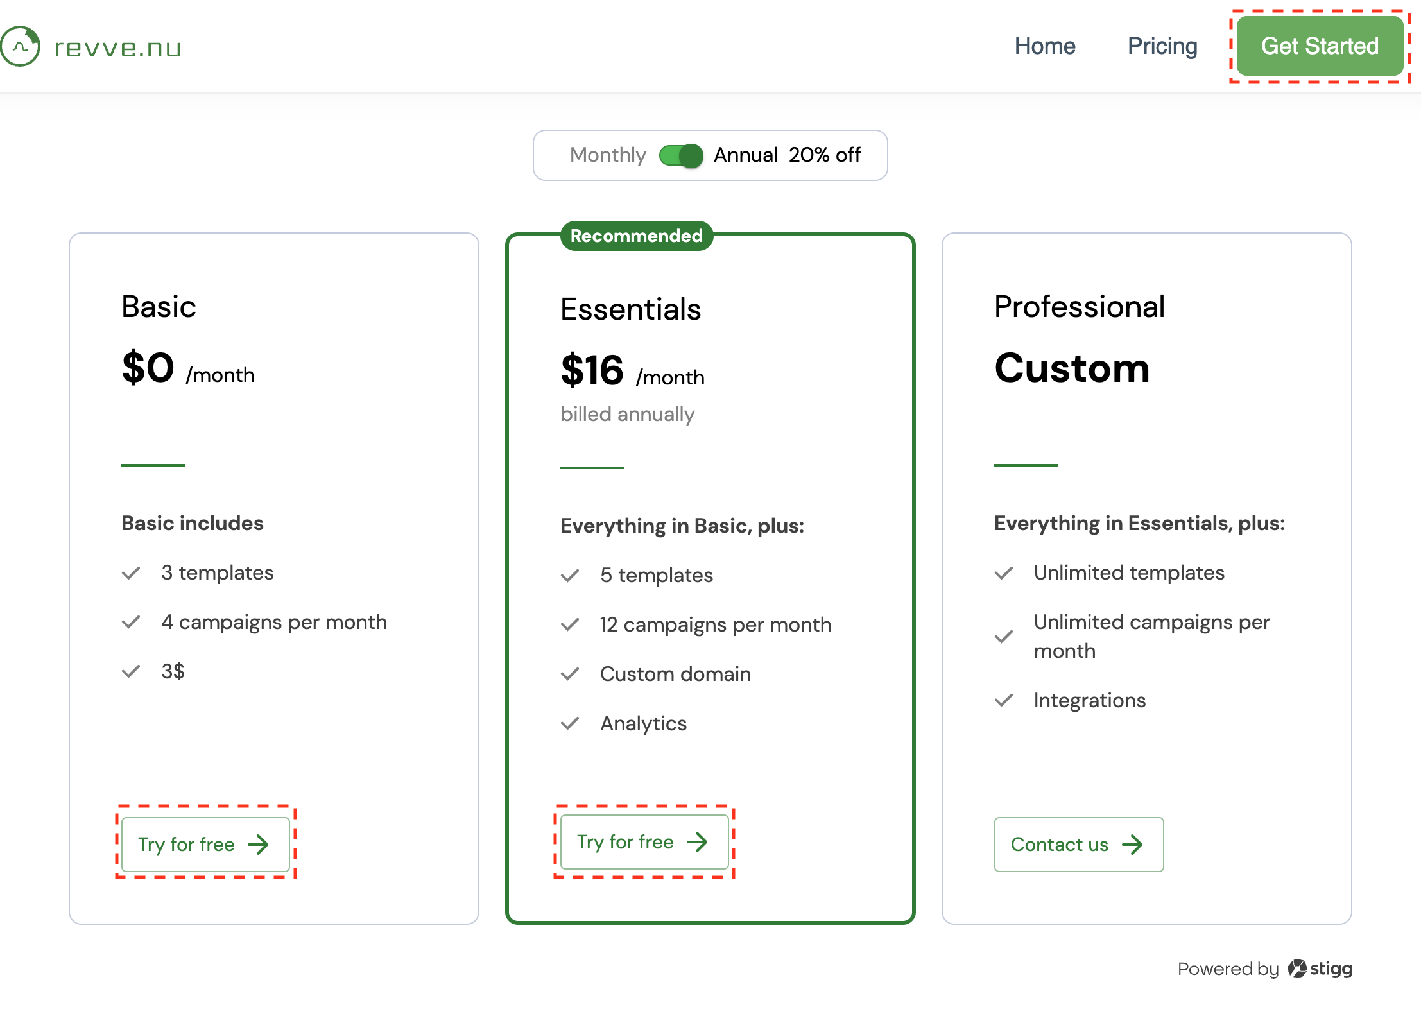Click arrow icon in Contact us button
This screenshot has width=1421, height=1032.
(x=1132, y=845)
